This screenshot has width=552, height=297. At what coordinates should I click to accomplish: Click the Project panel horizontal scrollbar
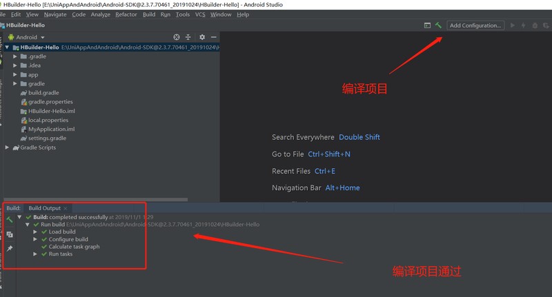pyautogui.click(x=96, y=200)
